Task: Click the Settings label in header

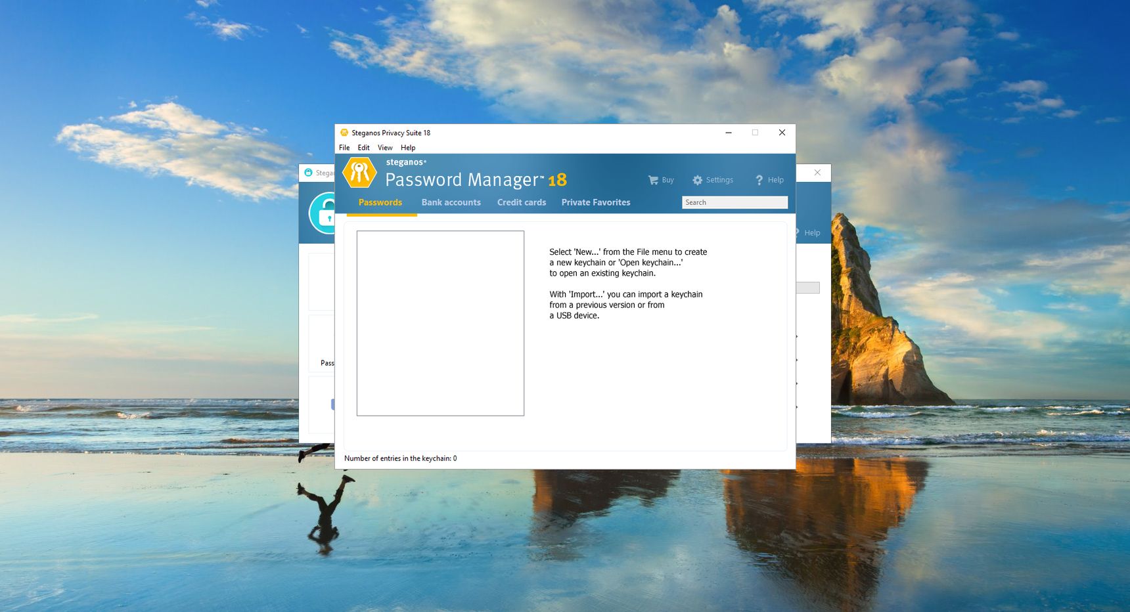Action: pos(719,180)
